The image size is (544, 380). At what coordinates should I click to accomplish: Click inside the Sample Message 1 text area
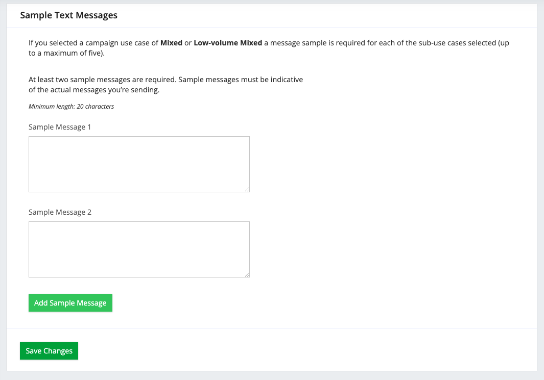[139, 164]
